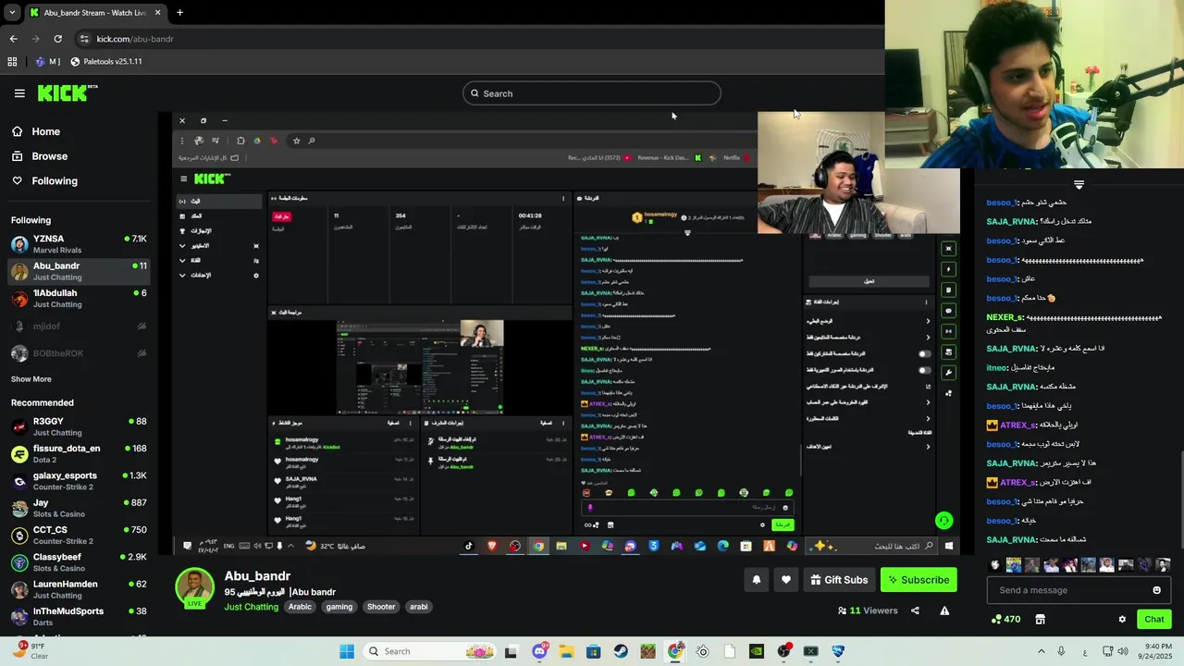This screenshot has height=666, width=1184.
Task: Select the Shooter stream tag
Action: pos(381,607)
